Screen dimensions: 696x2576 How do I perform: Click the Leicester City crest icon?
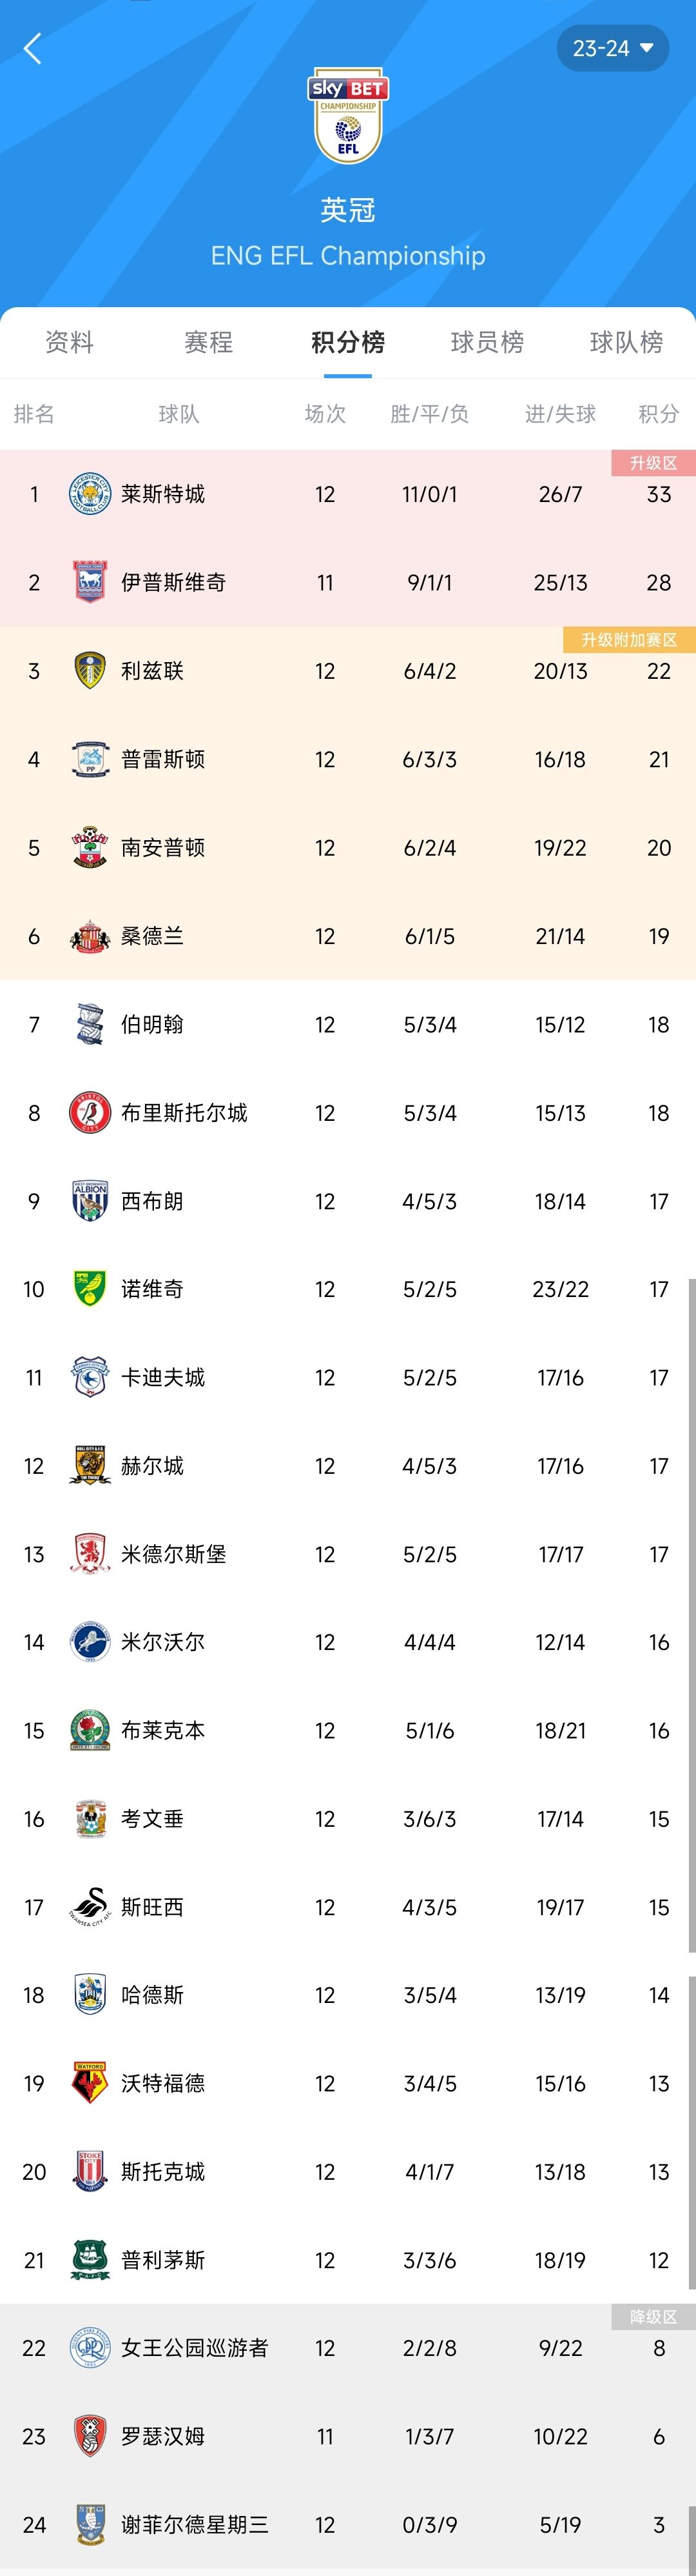[x=90, y=494]
